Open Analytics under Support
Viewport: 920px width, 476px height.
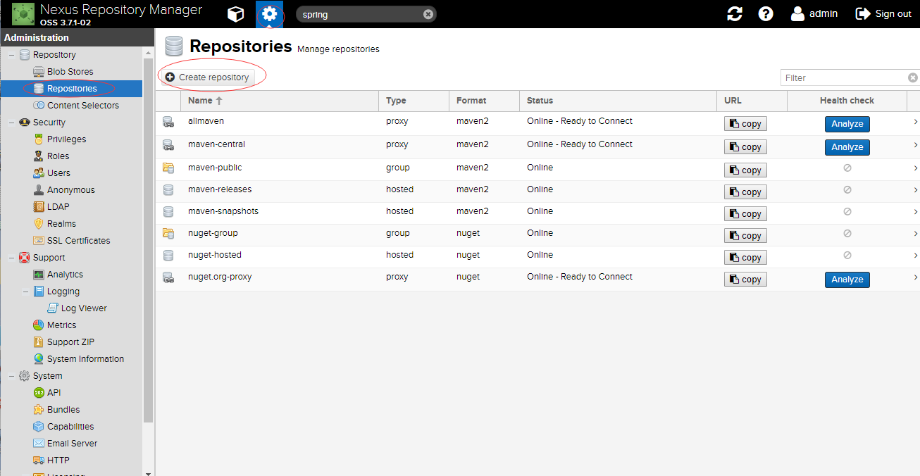[65, 275]
